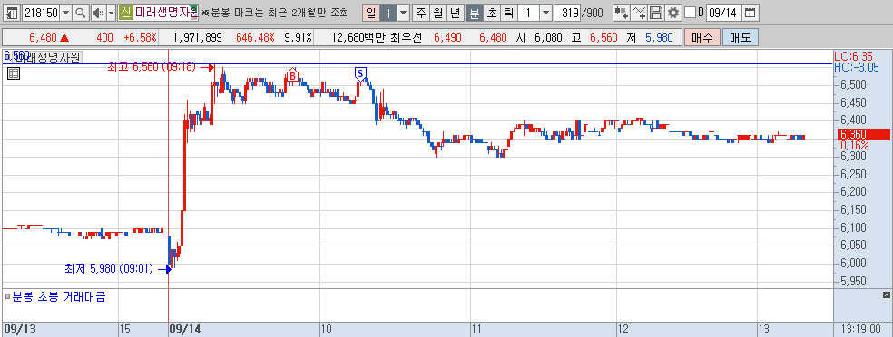Viewport: 893px width, 337px height.
Task: Click the add line indicator icon
Action: (x=639, y=12)
